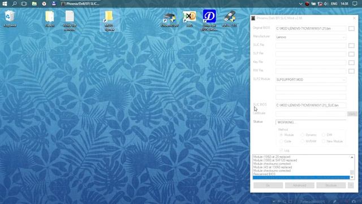The image size is (362, 204).
Task: Select the Module method radio button
Action: [x=281, y=135]
